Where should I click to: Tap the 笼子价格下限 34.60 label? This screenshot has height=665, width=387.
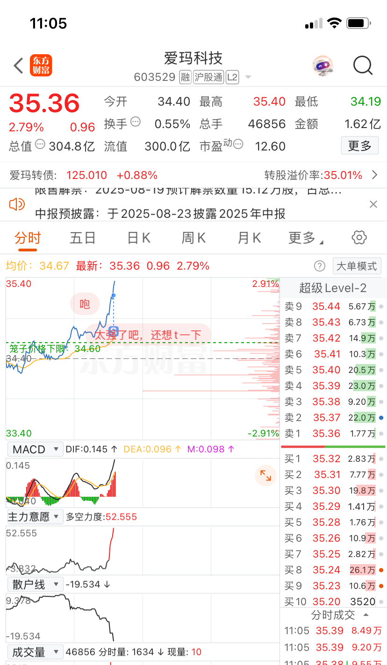55,349
